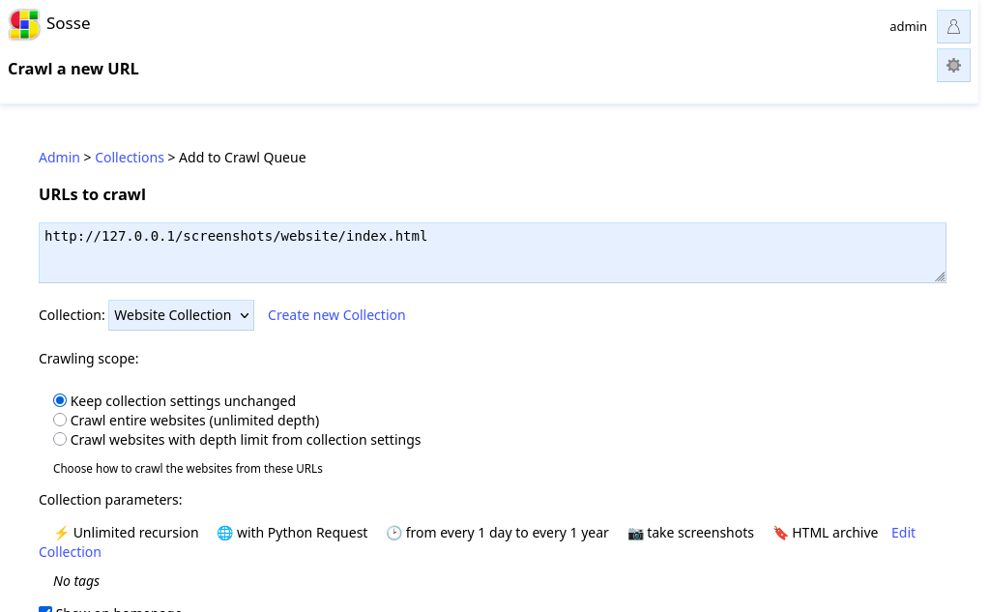Click the Unlimited recursion text
The height and width of the screenshot is (612, 990).
pos(135,533)
